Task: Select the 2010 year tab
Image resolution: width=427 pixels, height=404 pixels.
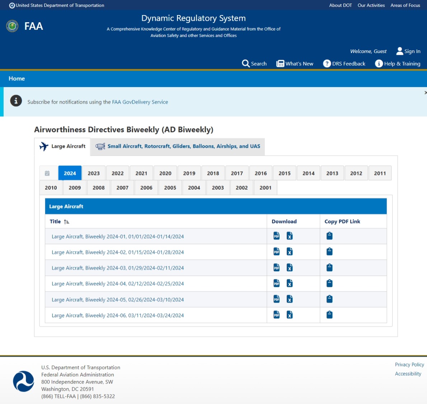Action: point(51,188)
